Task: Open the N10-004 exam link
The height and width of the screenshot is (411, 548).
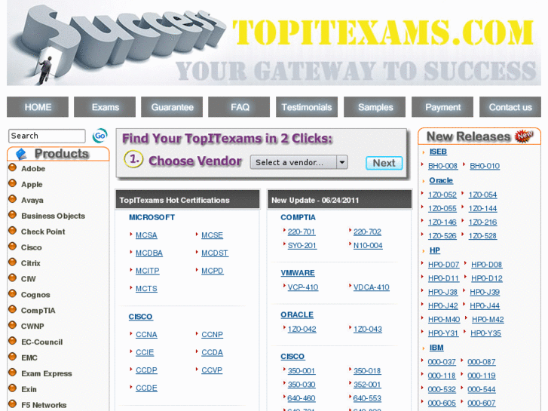Action: click(368, 246)
